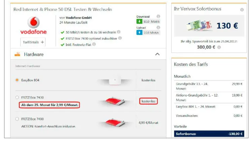Click the info icon next to Upload
The image size is (252, 141).
click(x=158, y=27)
